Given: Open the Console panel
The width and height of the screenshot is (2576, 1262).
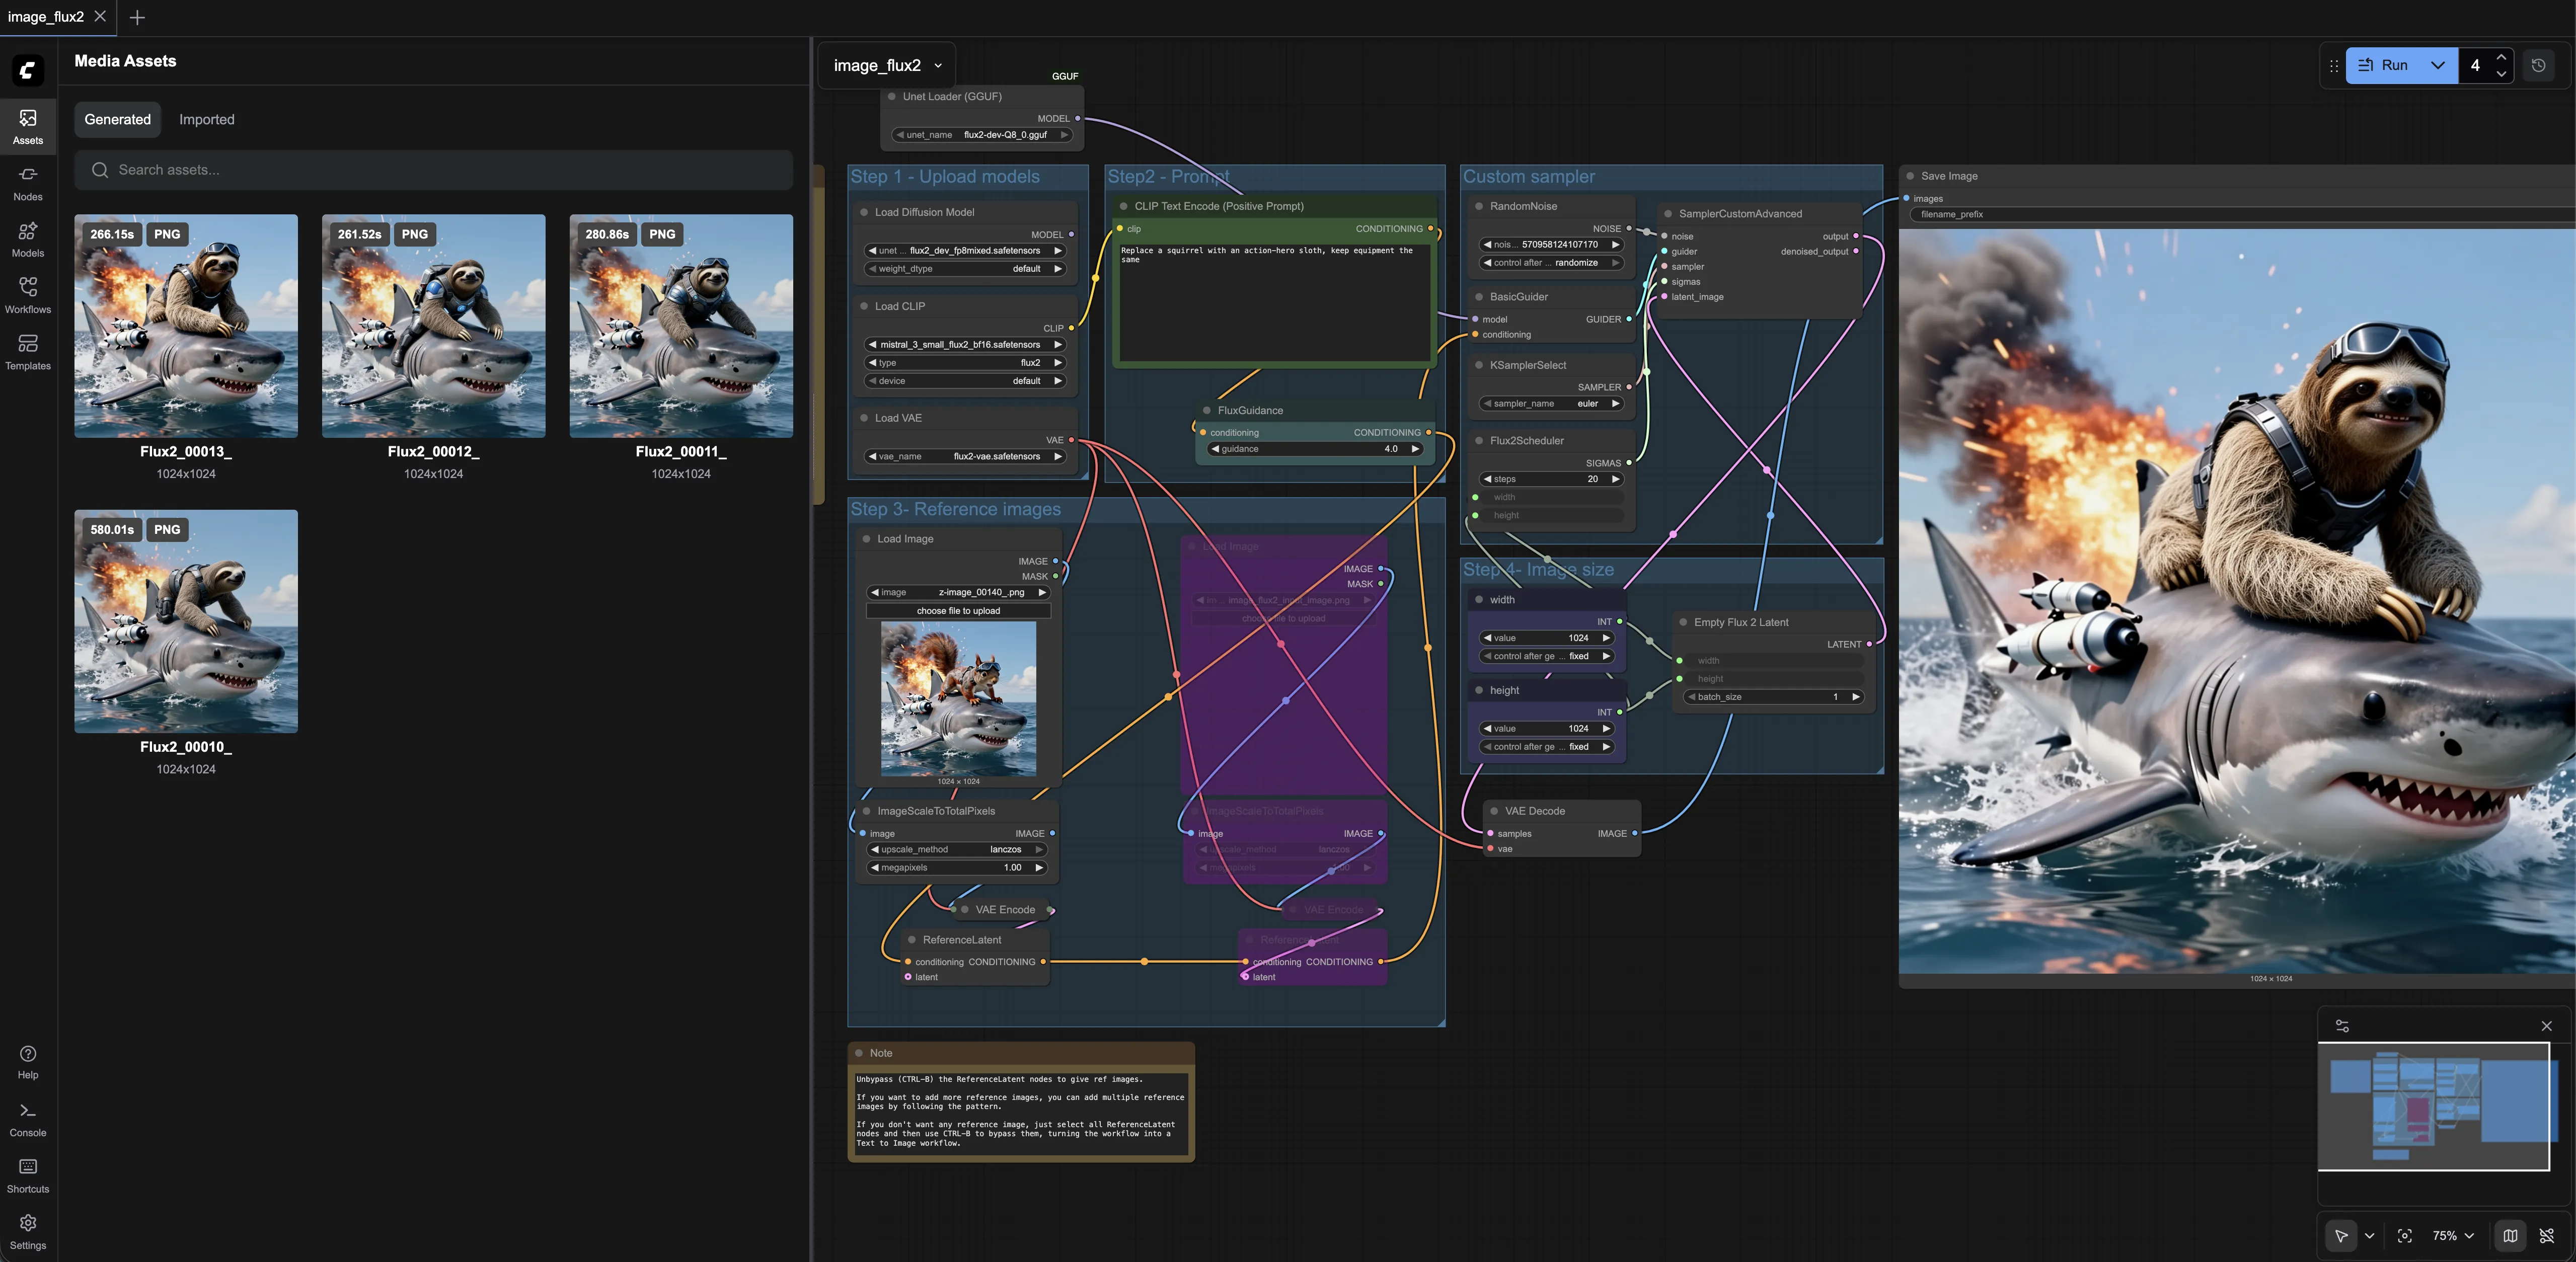Looking at the screenshot, I should pyautogui.click(x=28, y=1119).
